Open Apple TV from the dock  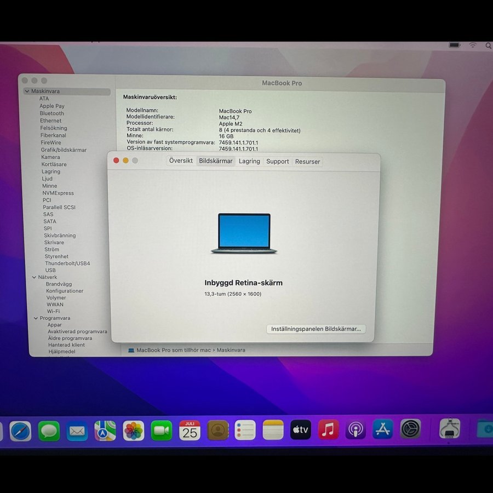pyautogui.click(x=301, y=429)
